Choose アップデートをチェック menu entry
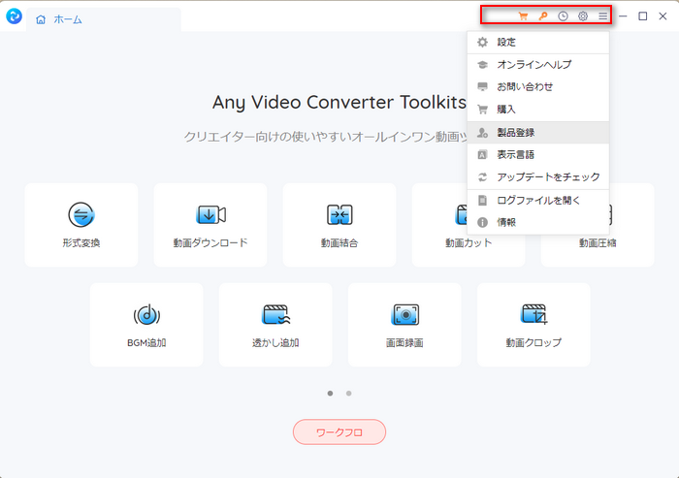 pyautogui.click(x=538, y=177)
